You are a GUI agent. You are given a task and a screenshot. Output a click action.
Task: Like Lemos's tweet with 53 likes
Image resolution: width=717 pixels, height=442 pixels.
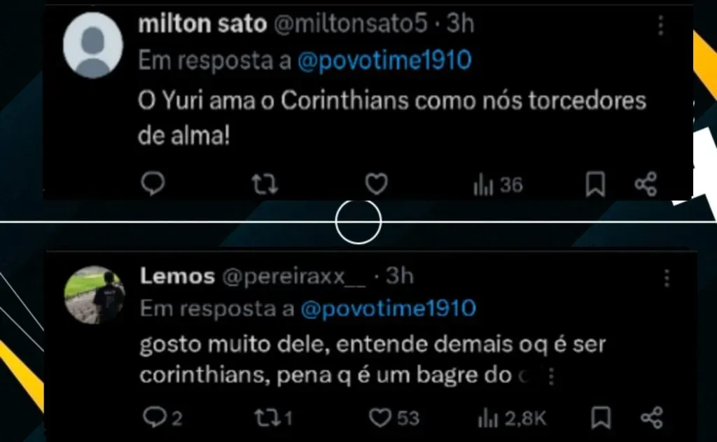point(380,418)
